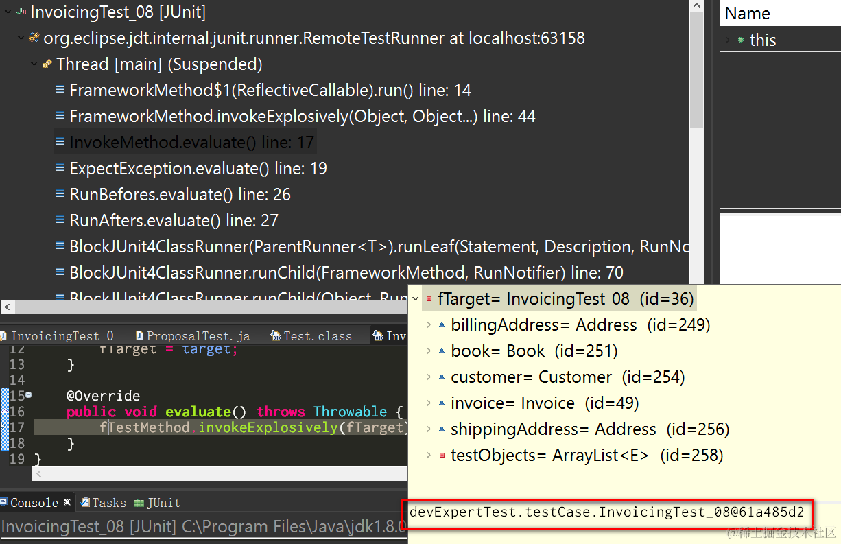This screenshot has width=841, height=544.
Task: Click the override marker on line 16 ruler
Action: tap(4, 411)
